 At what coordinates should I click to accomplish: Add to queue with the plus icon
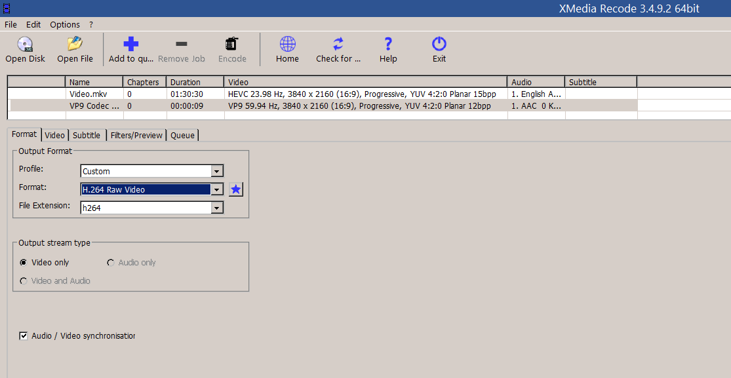131,45
